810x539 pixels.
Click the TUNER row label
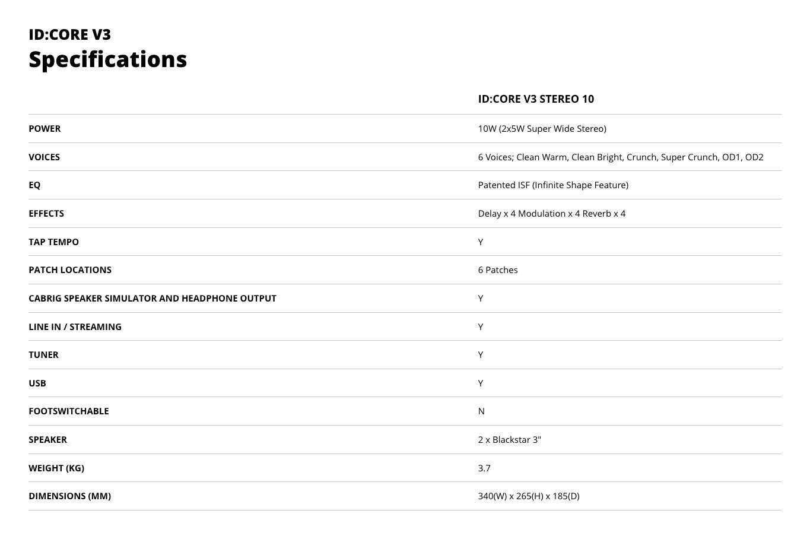click(x=43, y=355)
